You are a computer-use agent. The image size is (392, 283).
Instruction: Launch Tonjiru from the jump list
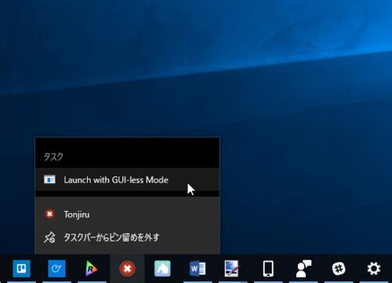tap(127, 214)
